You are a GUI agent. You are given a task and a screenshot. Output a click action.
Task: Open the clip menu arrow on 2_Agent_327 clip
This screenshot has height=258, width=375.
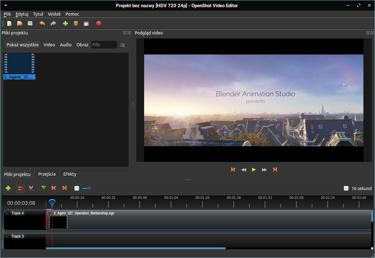49,213
